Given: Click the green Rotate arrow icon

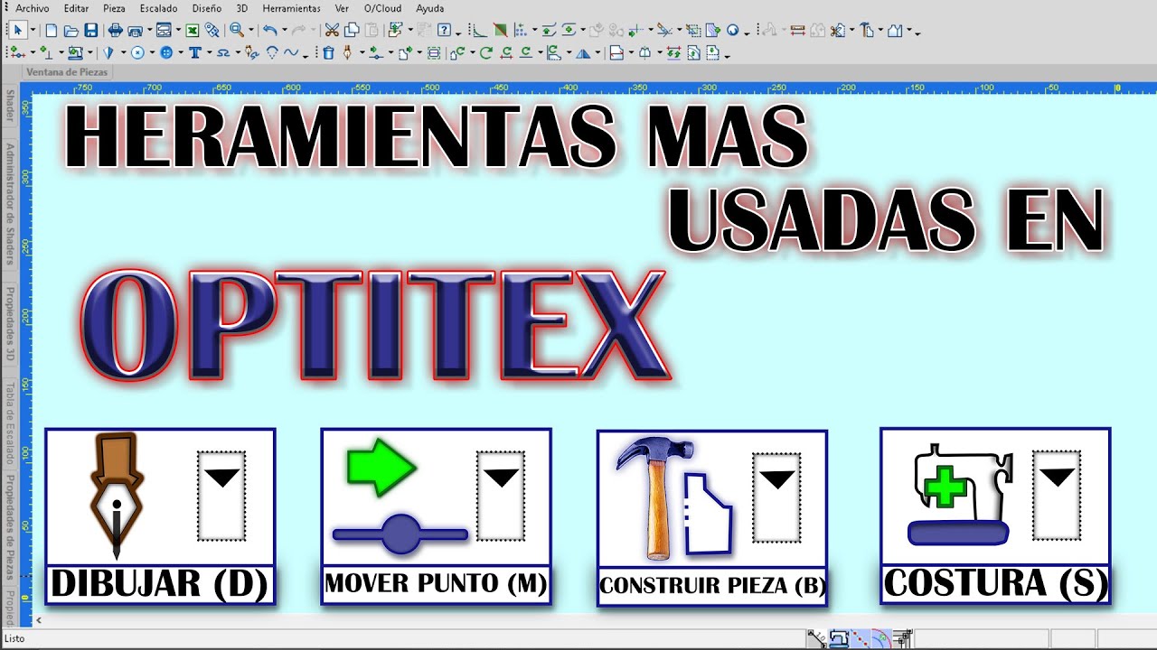Looking at the screenshot, I should 485,52.
